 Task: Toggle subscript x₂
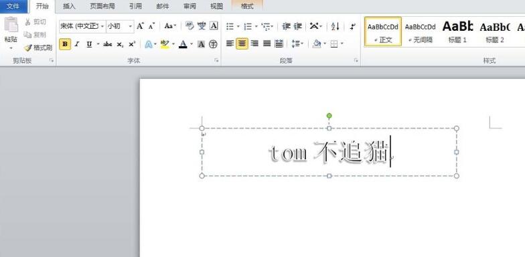[x=120, y=44]
